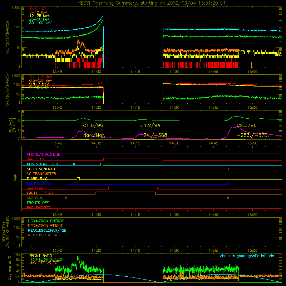Click the FLARE_FLAG label

37,178
